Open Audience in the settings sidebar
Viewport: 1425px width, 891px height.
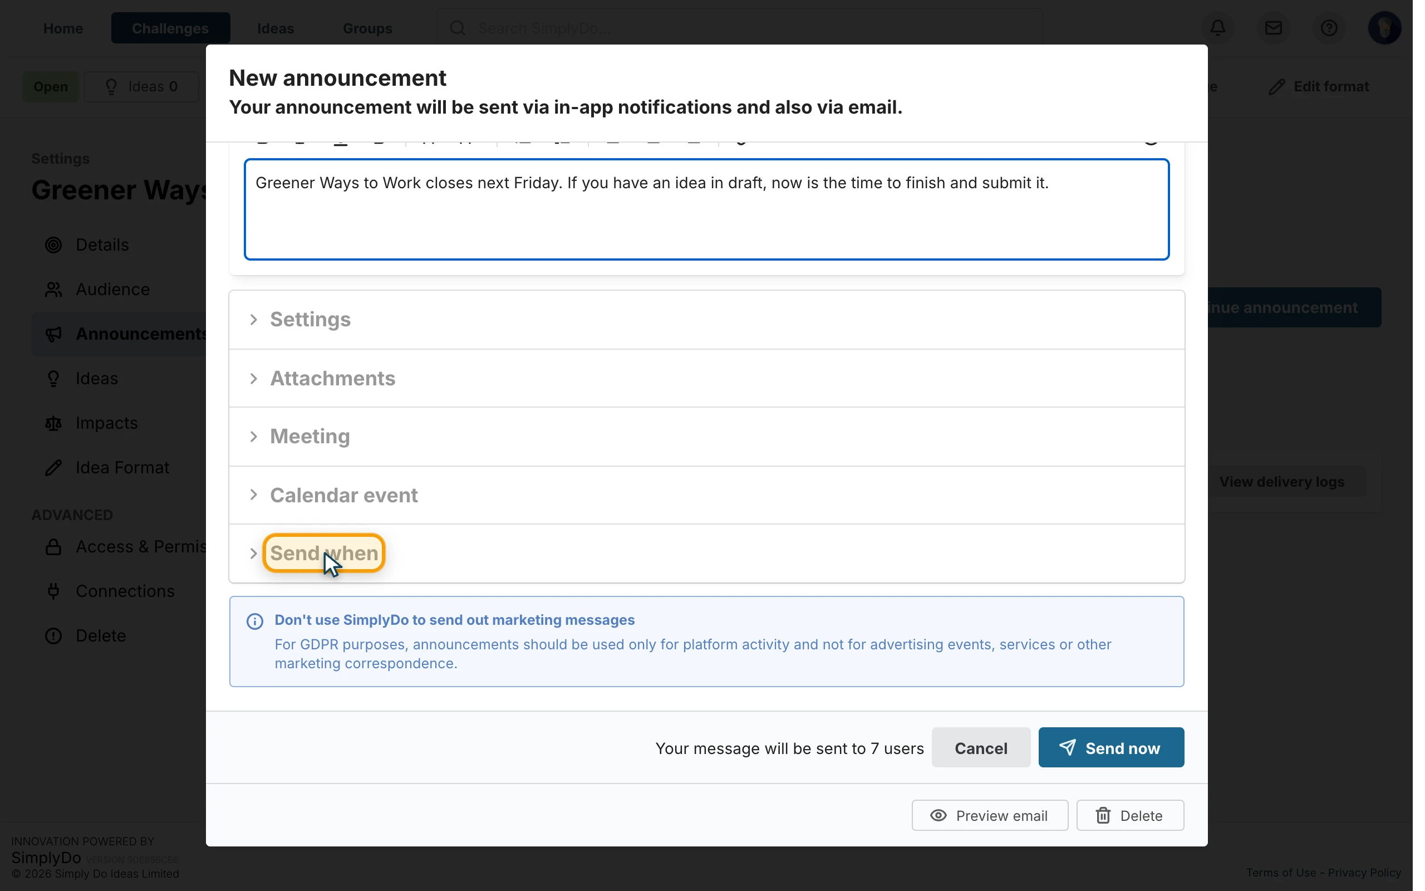point(112,290)
